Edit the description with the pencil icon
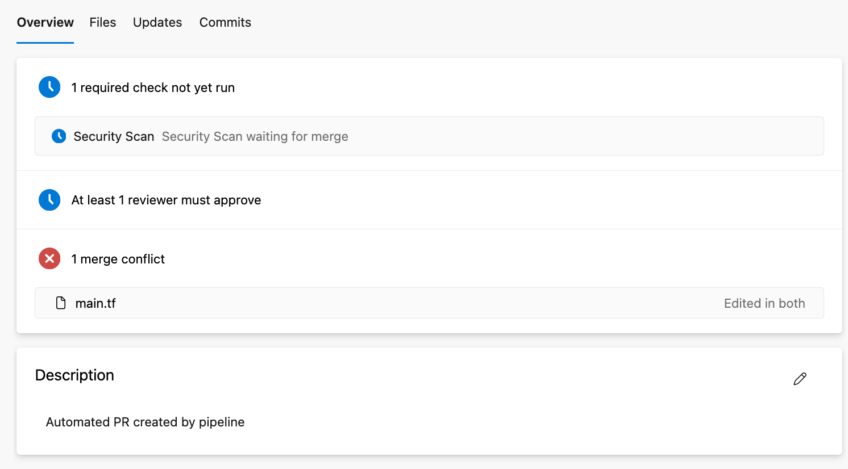 (x=800, y=379)
